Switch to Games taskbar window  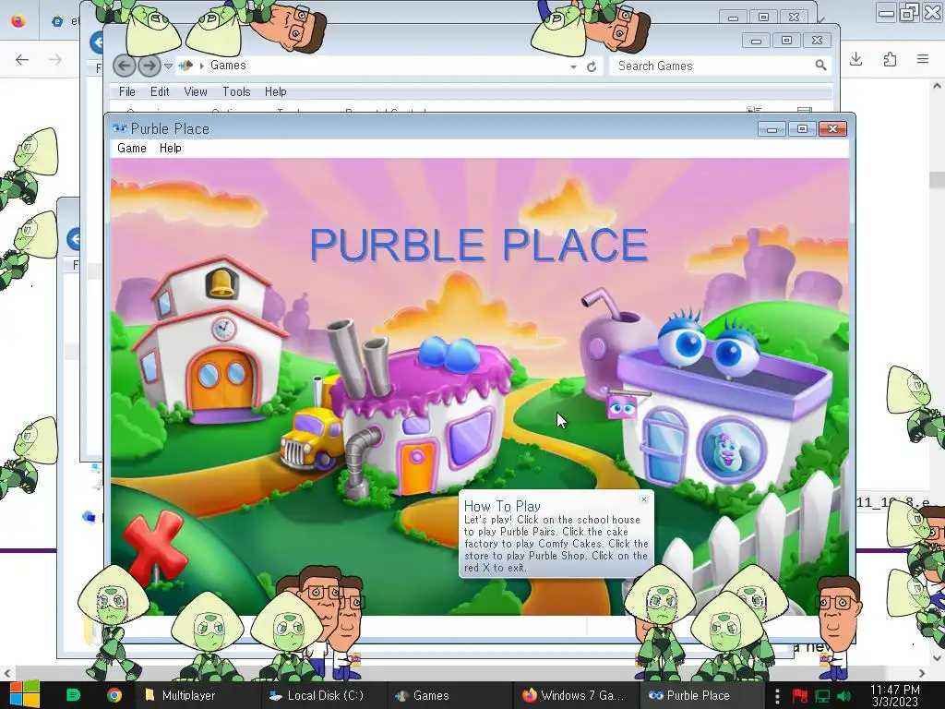tap(448, 695)
